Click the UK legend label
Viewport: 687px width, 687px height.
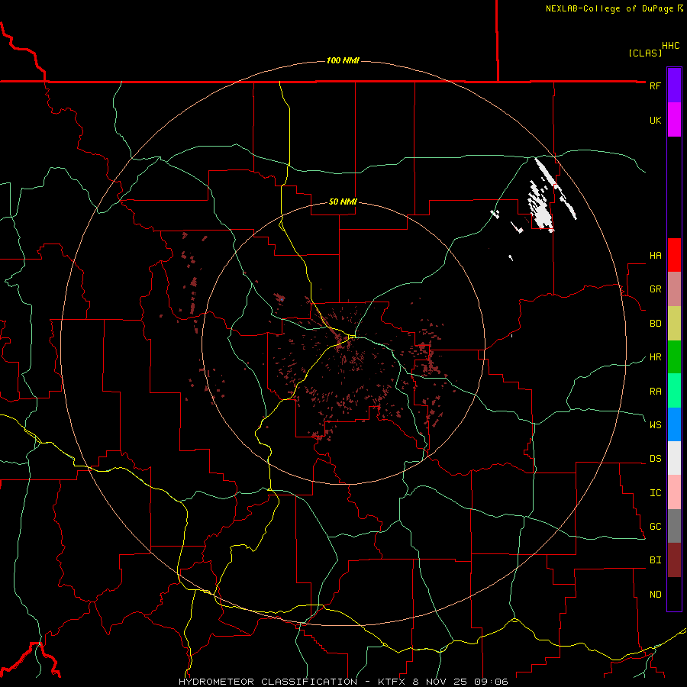click(655, 120)
